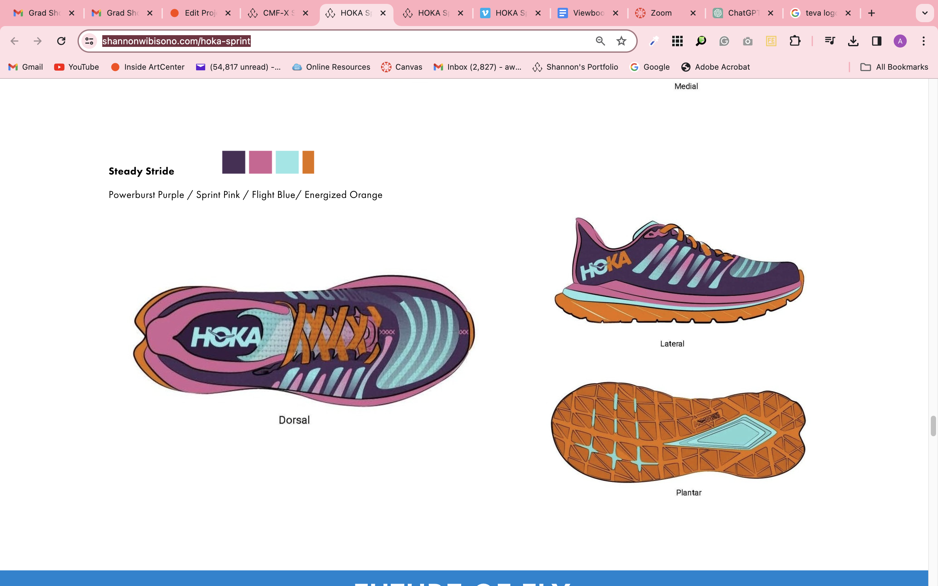Open the Downloads icon in toolbar

coord(853,41)
